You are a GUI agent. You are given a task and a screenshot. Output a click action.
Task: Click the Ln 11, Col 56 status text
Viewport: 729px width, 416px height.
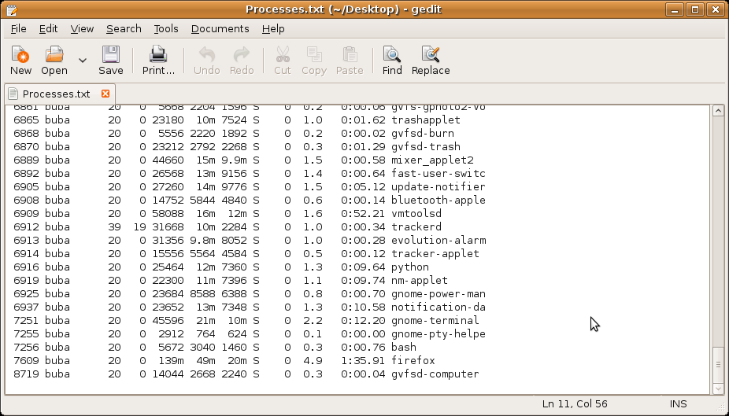coord(575,404)
